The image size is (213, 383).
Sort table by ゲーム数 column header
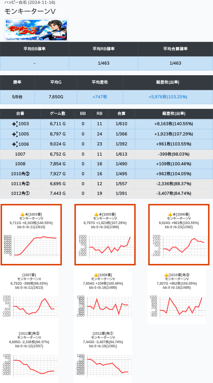(x=57, y=114)
